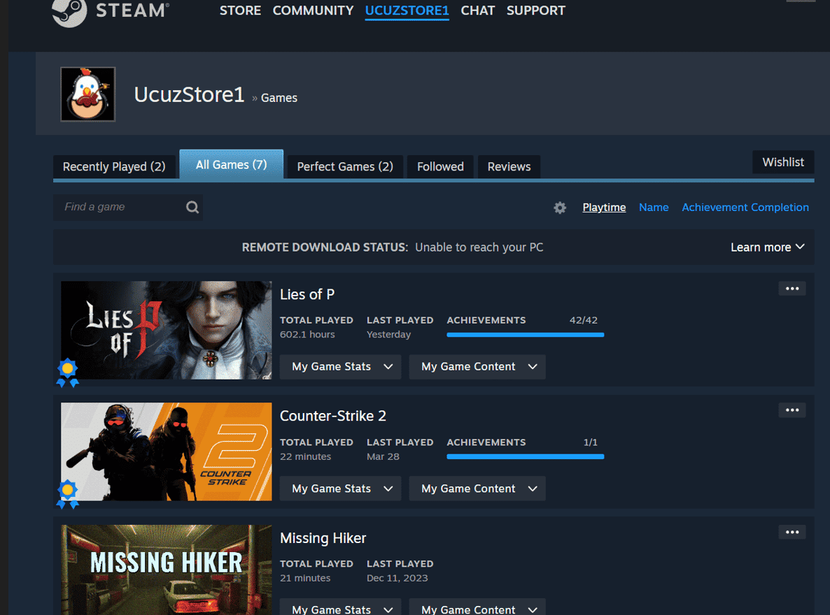Screen dimensions: 830x615
Task: Click the UcuzStore1 profile avatar
Action: point(87,94)
